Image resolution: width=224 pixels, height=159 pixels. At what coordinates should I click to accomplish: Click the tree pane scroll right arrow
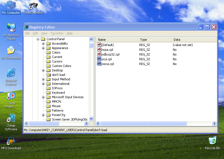click(86, 123)
